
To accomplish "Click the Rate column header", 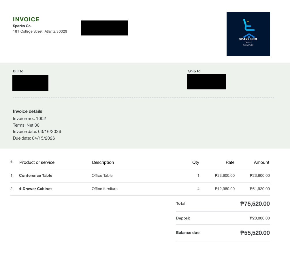I will coord(230,162).
